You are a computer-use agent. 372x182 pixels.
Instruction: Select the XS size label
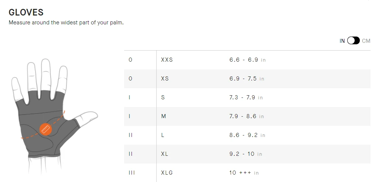165,79
